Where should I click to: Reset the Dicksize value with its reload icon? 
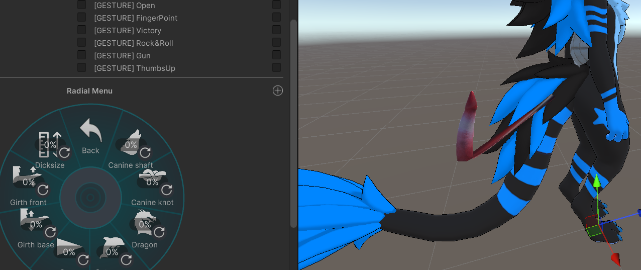pos(65,152)
